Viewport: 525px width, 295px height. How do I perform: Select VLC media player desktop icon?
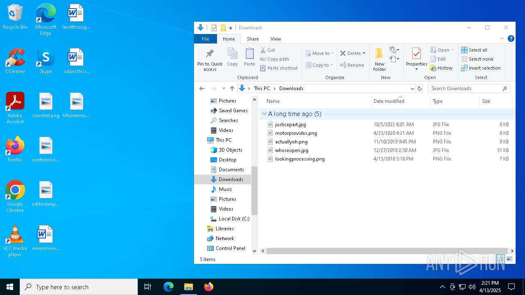coord(15,241)
